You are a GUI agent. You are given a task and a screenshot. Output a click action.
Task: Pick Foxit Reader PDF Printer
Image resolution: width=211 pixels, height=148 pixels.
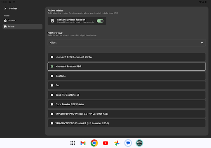click(x=127, y=104)
